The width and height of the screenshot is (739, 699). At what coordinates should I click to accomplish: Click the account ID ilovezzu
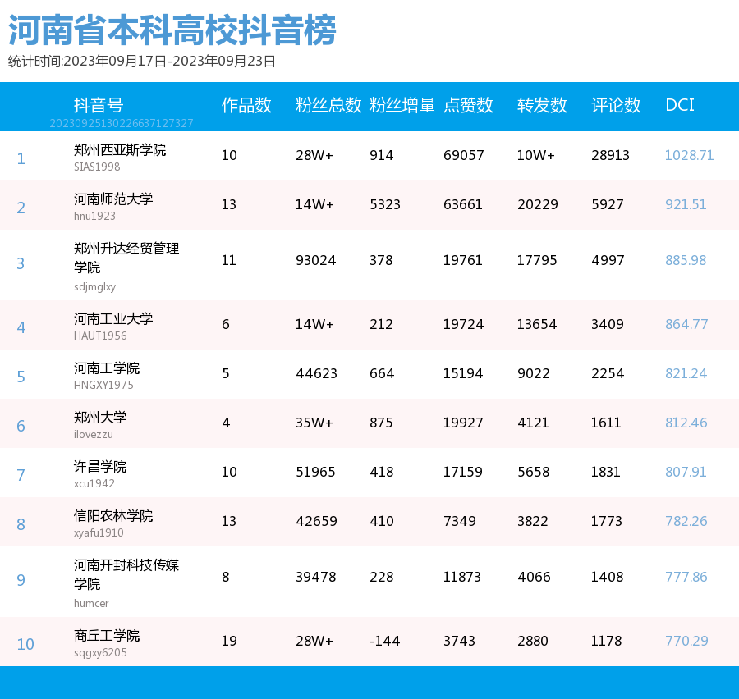coord(94,434)
